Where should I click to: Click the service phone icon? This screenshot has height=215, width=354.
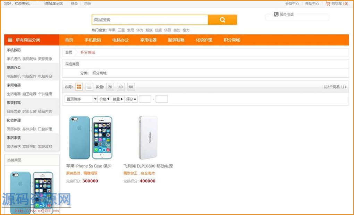coord(276,14)
